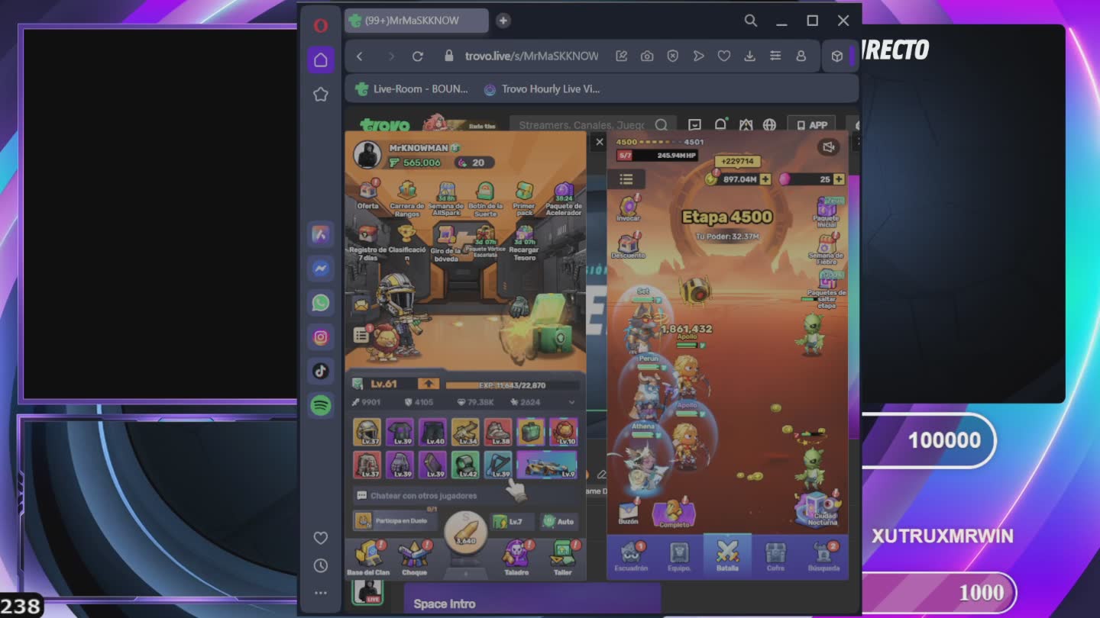The height and width of the screenshot is (618, 1100).
Task: Open the Ciudad Nocturna icon
Action: (x=820, y=509)
